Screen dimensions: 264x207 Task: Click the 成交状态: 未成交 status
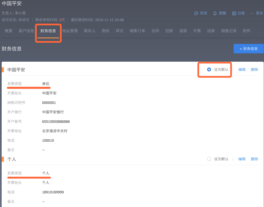tap(16, 20)
